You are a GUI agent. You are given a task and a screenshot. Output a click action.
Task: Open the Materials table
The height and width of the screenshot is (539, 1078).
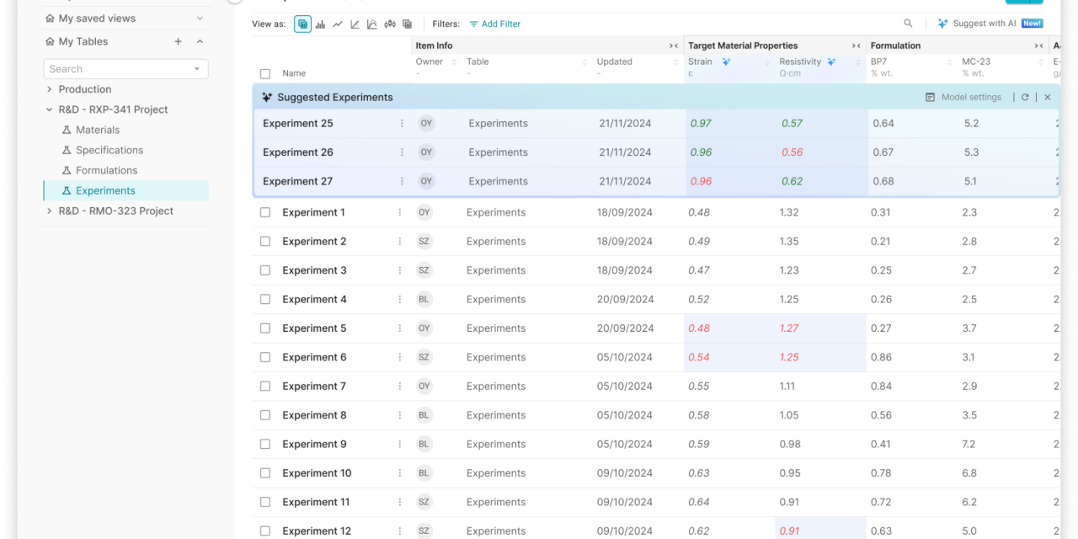coord(98,130)
